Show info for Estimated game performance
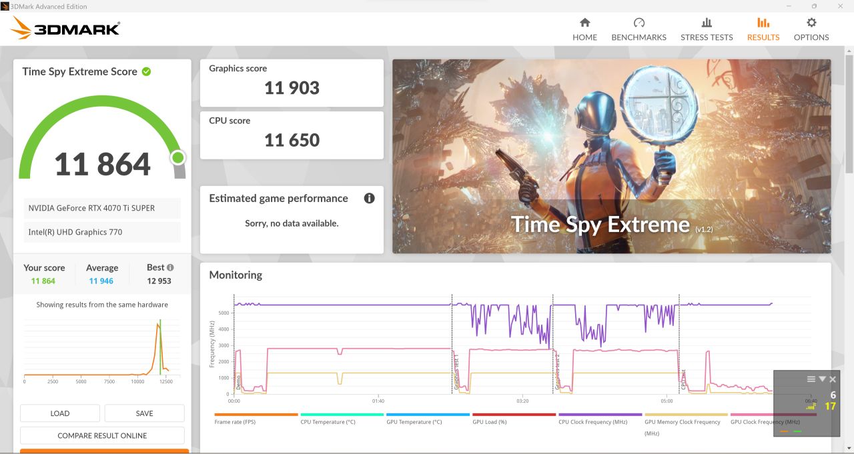This screenshot has height=454, width=854. 369,198
